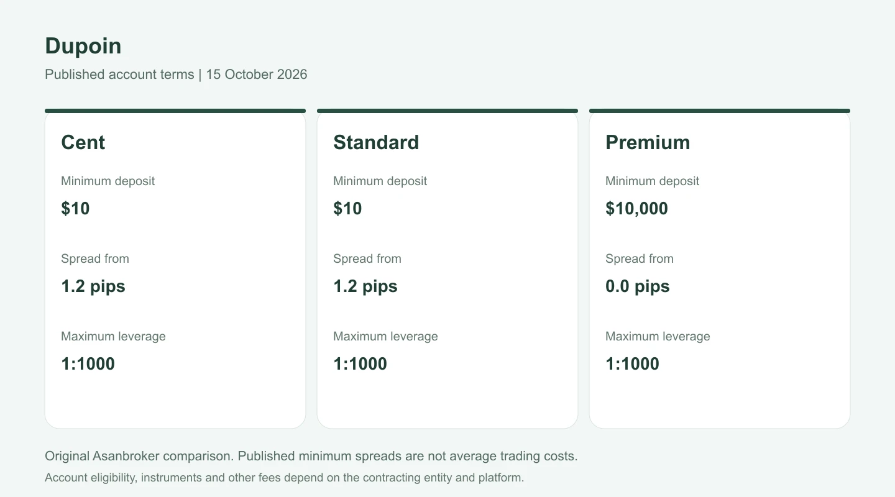Image resolution: width=895 pixels, height=497 pixels.
Task: Select "Minimum deposit" label in the Premium card
Action: 652,181
